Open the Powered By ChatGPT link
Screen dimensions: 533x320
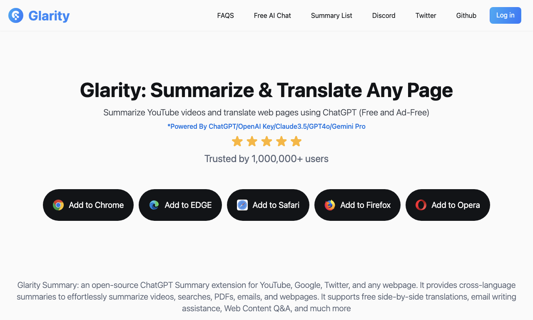266,126
